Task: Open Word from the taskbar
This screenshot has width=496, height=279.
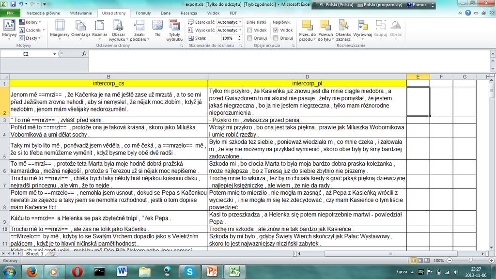Action: point(122,272)
